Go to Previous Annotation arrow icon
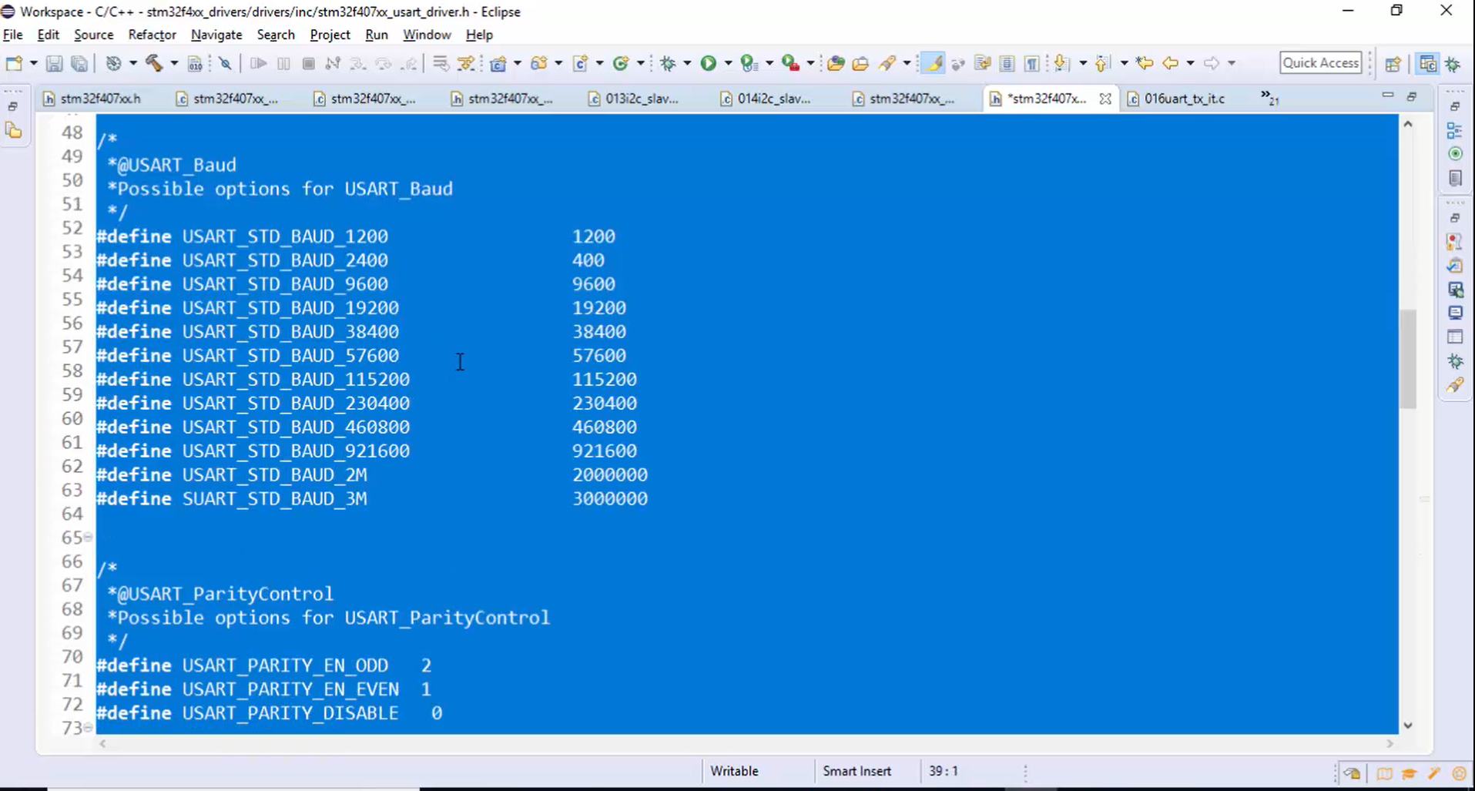Image resolution: width=1475 pixels, height=791 pixels. click(x=1103, y=63)
